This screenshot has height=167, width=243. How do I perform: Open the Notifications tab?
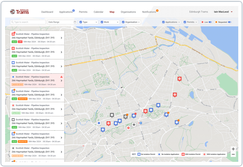149,12
